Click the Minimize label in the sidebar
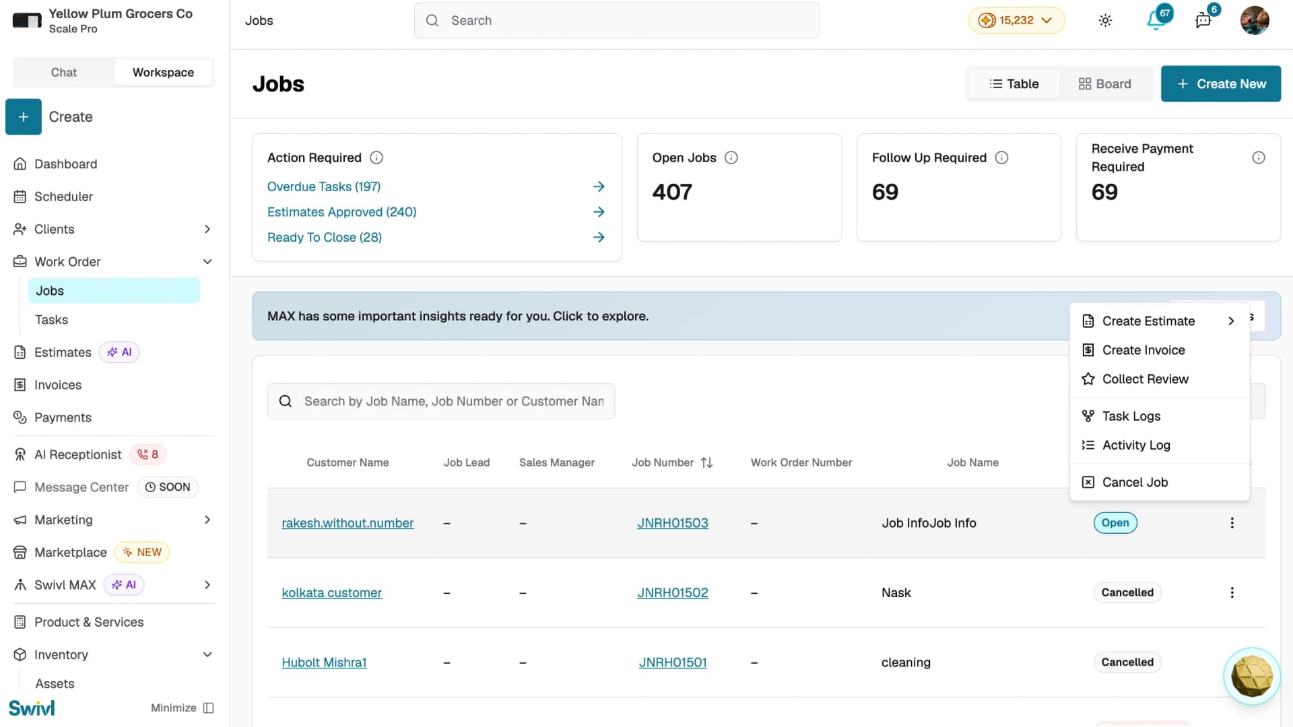Screen dimensions: 1293x727 point(173,708)
